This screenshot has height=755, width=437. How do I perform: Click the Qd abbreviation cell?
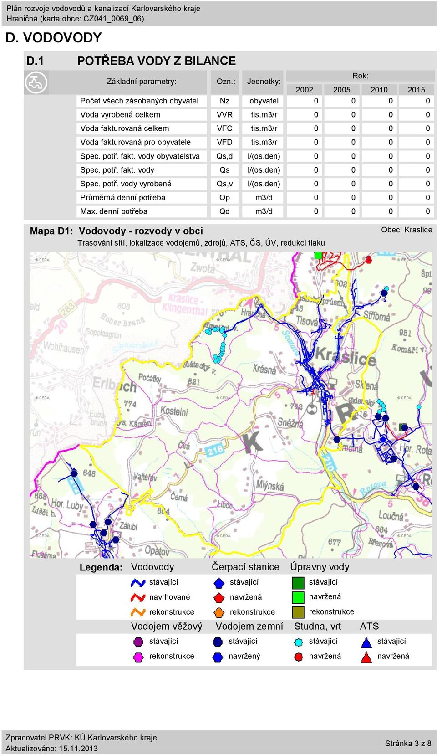pos(224,211)
